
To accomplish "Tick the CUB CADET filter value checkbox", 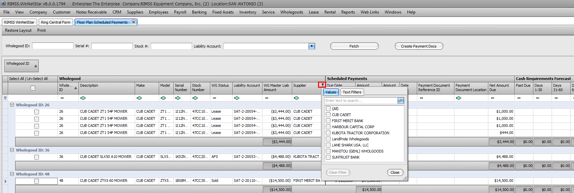I will point(328,115).
